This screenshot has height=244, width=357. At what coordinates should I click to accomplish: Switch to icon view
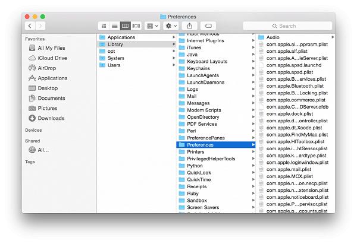[x=104, y=26]
